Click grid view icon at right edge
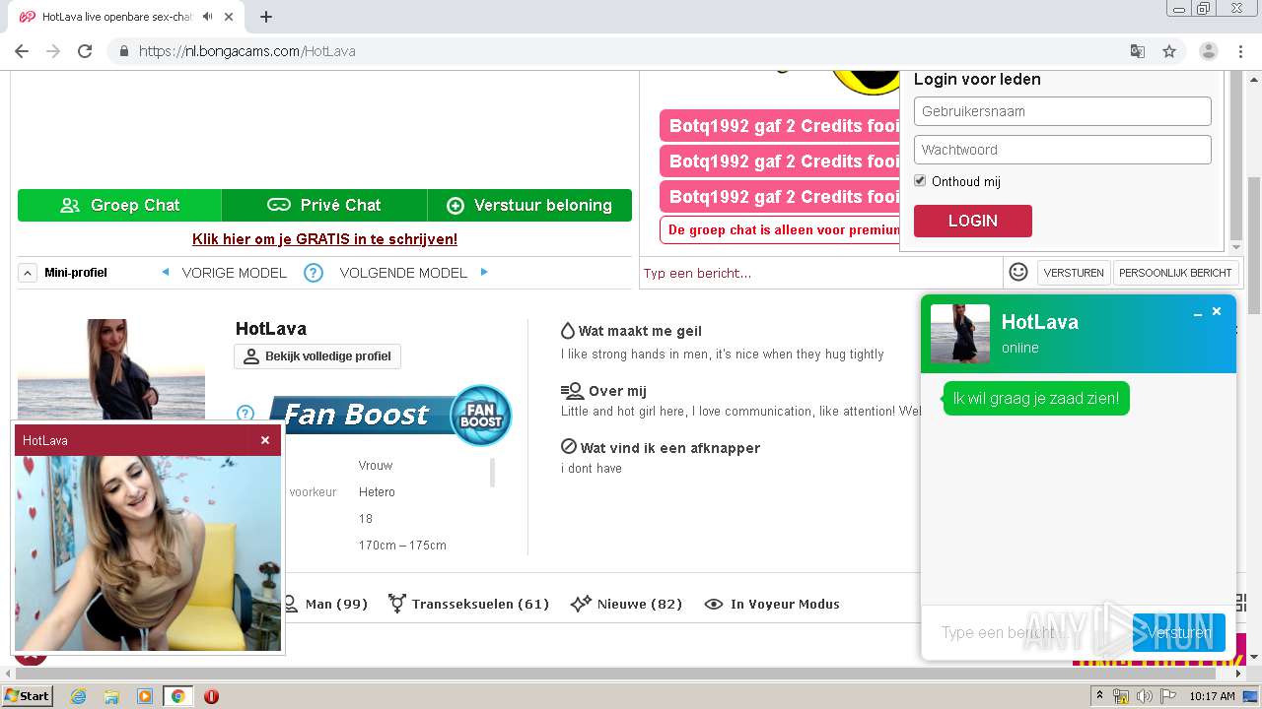 pos(1241,602)
